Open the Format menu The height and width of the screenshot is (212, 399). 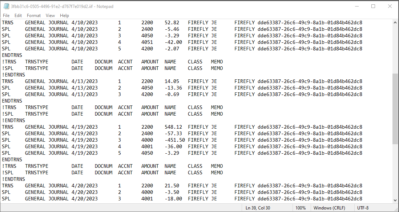click(x=34, y=16)
